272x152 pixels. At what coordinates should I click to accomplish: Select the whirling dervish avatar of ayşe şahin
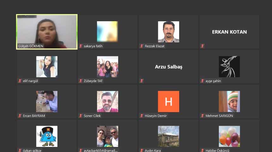click(x=229, y=67)
